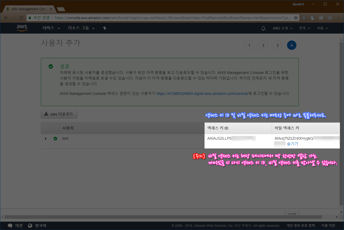Open the 전역 region dropdown

[x=304, y=28]
